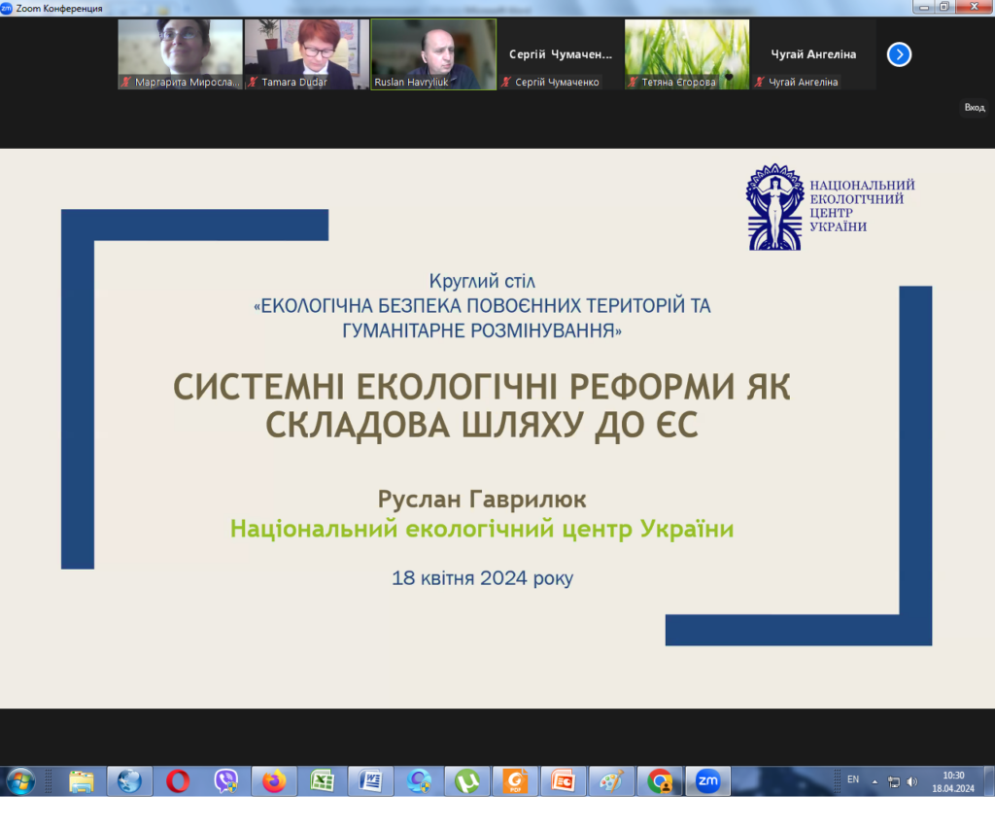The image size is (995, 830).
Task: Open Firefox from the taskbar
Action: [x=274, y=781]
